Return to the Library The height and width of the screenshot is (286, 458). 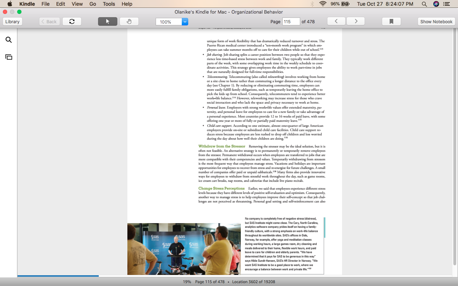(13, 21)
